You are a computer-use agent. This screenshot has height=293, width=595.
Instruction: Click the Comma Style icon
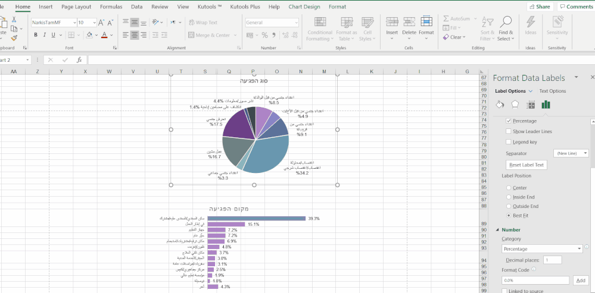273,35
